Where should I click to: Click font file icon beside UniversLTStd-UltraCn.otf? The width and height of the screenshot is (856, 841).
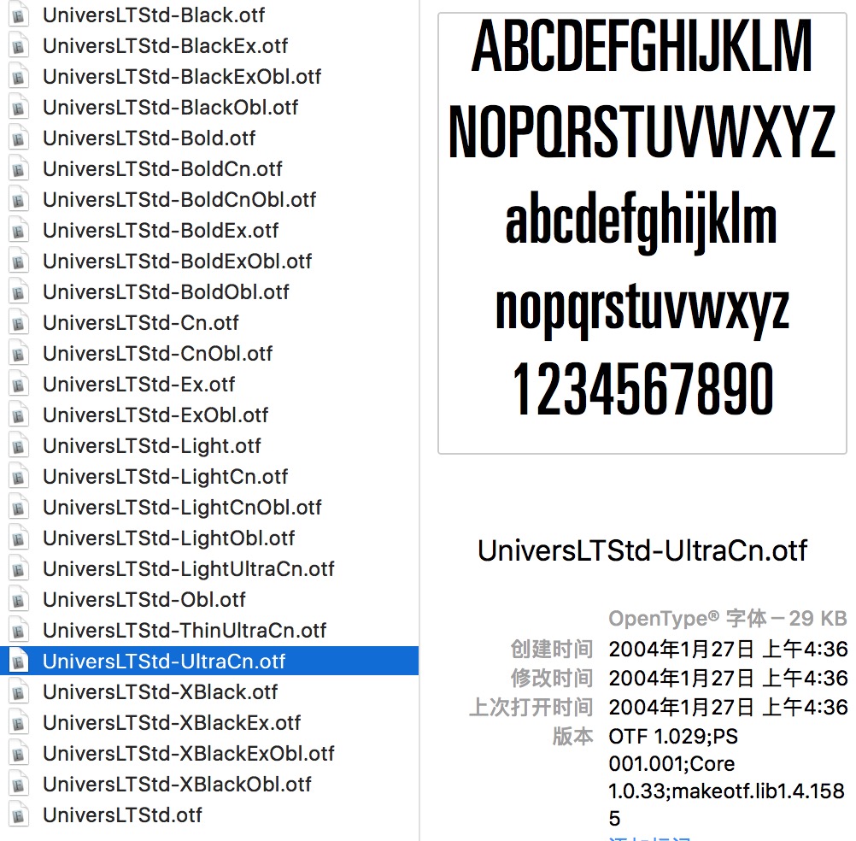click(x=18, y=661)
